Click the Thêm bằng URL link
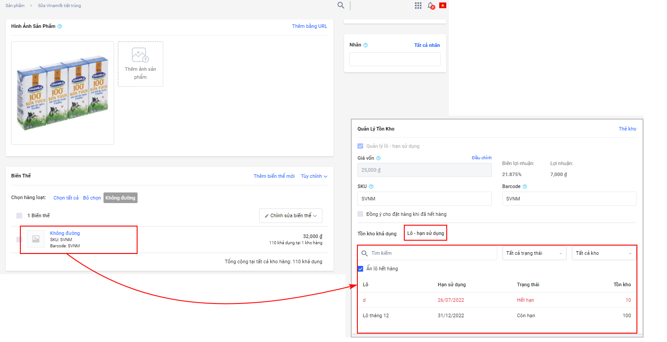667x342 pixels. click(x=310, y=27)
